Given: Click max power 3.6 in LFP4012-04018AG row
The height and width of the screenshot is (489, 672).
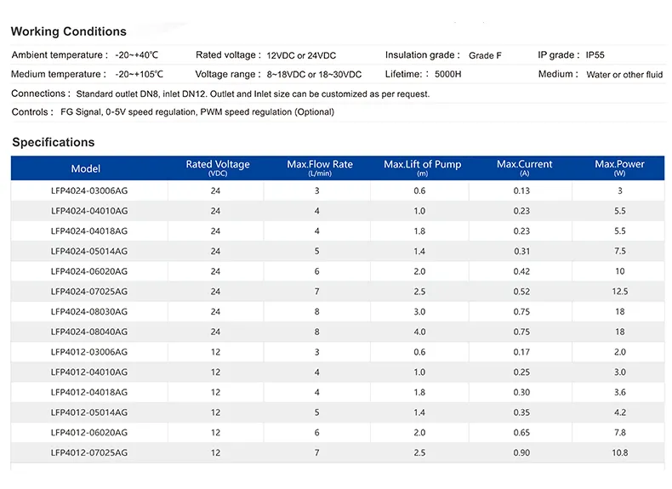Looking at the screenshot, I should 620,392.
